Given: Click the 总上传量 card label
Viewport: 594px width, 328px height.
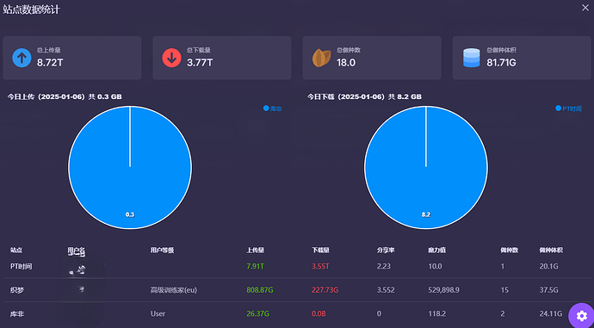Looking at the screenshot, I should point(49,50).
